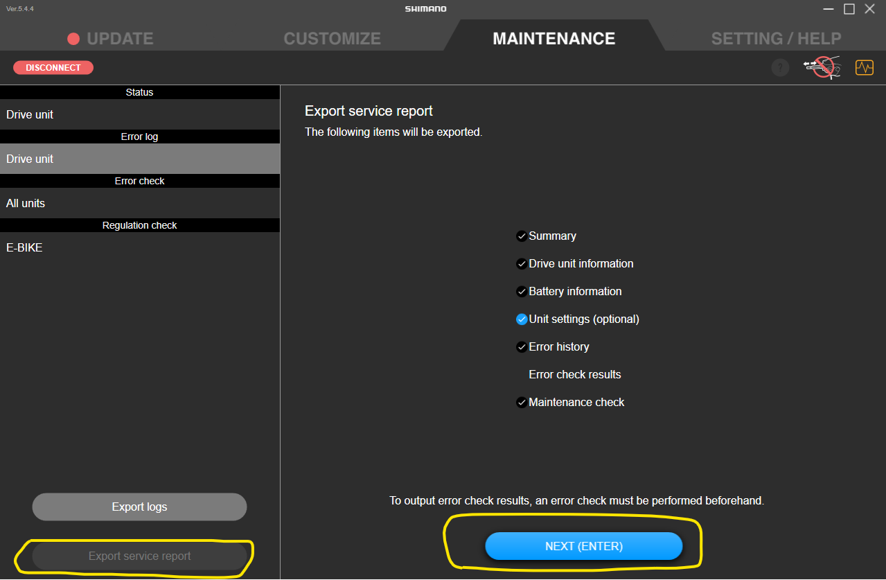Open All units error check
This screenshot has width=886, height=580.
[140, 203]
